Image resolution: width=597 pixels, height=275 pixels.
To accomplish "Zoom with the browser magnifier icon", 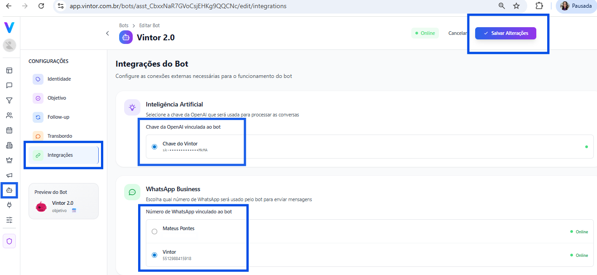I will coord(501,6).
